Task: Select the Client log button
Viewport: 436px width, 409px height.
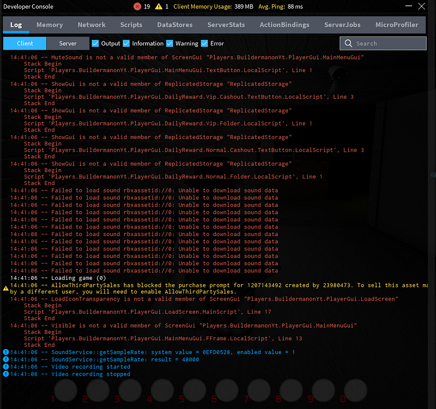Action: click(25, 44)
